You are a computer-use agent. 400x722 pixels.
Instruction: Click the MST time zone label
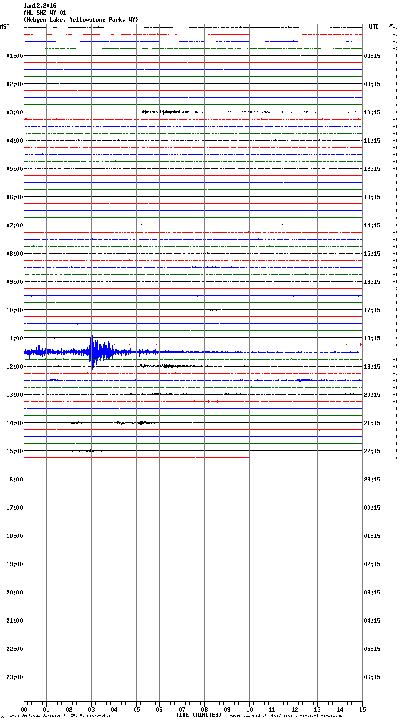click(x=5, y=27)
